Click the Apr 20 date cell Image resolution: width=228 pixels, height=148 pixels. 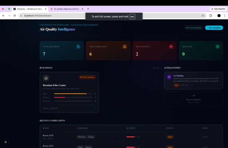click(x=205, y=137)
